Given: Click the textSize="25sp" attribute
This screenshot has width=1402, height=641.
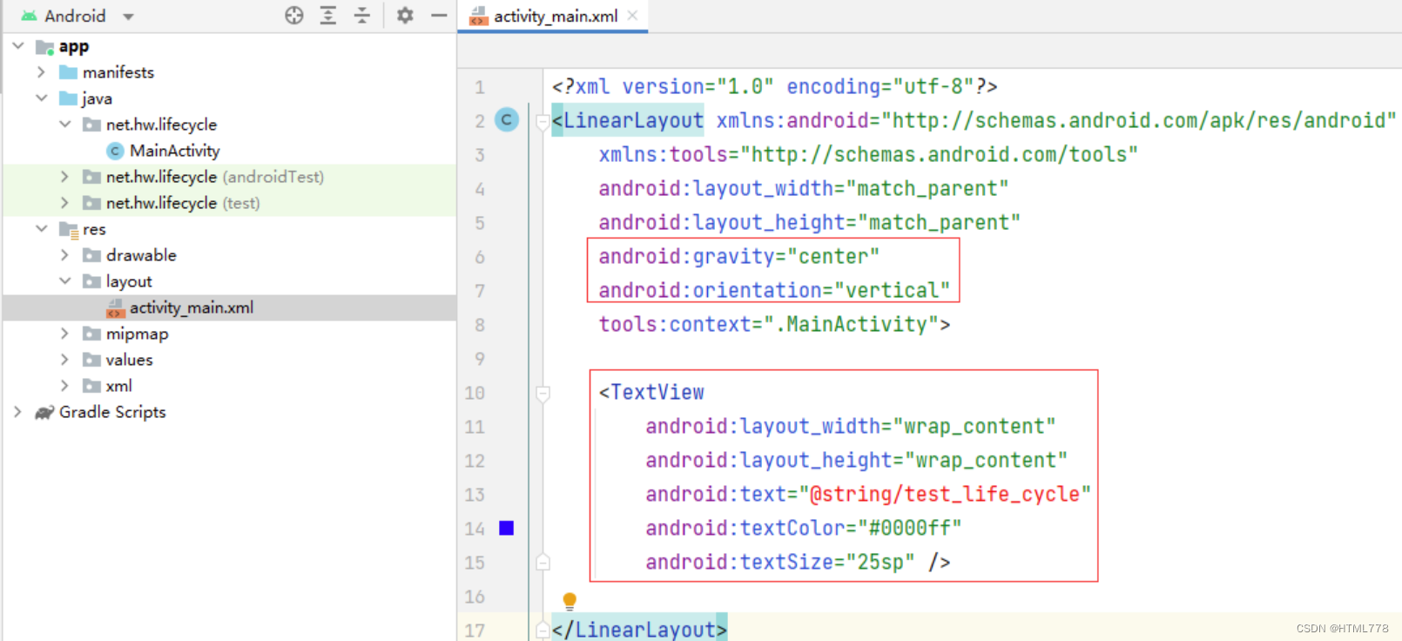Looking at the screenshot, I should (781, 562).
